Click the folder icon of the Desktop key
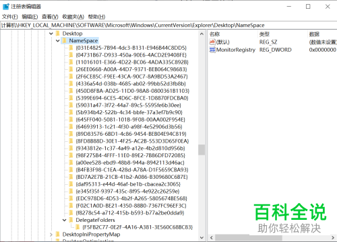Screen dimensions: 337x242 58,34
